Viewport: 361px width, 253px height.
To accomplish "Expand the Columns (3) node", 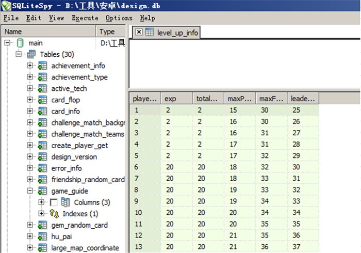I will [41, 202].
